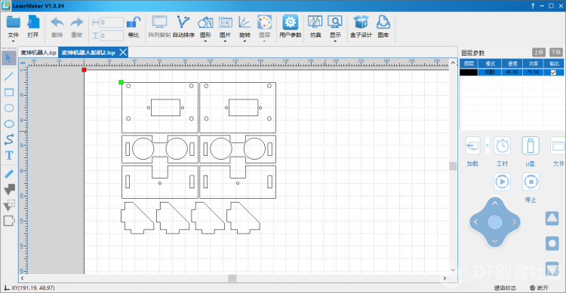The height and width of the screenshot is (293, 566).
Task: Click the play start button
Action: 502,182
